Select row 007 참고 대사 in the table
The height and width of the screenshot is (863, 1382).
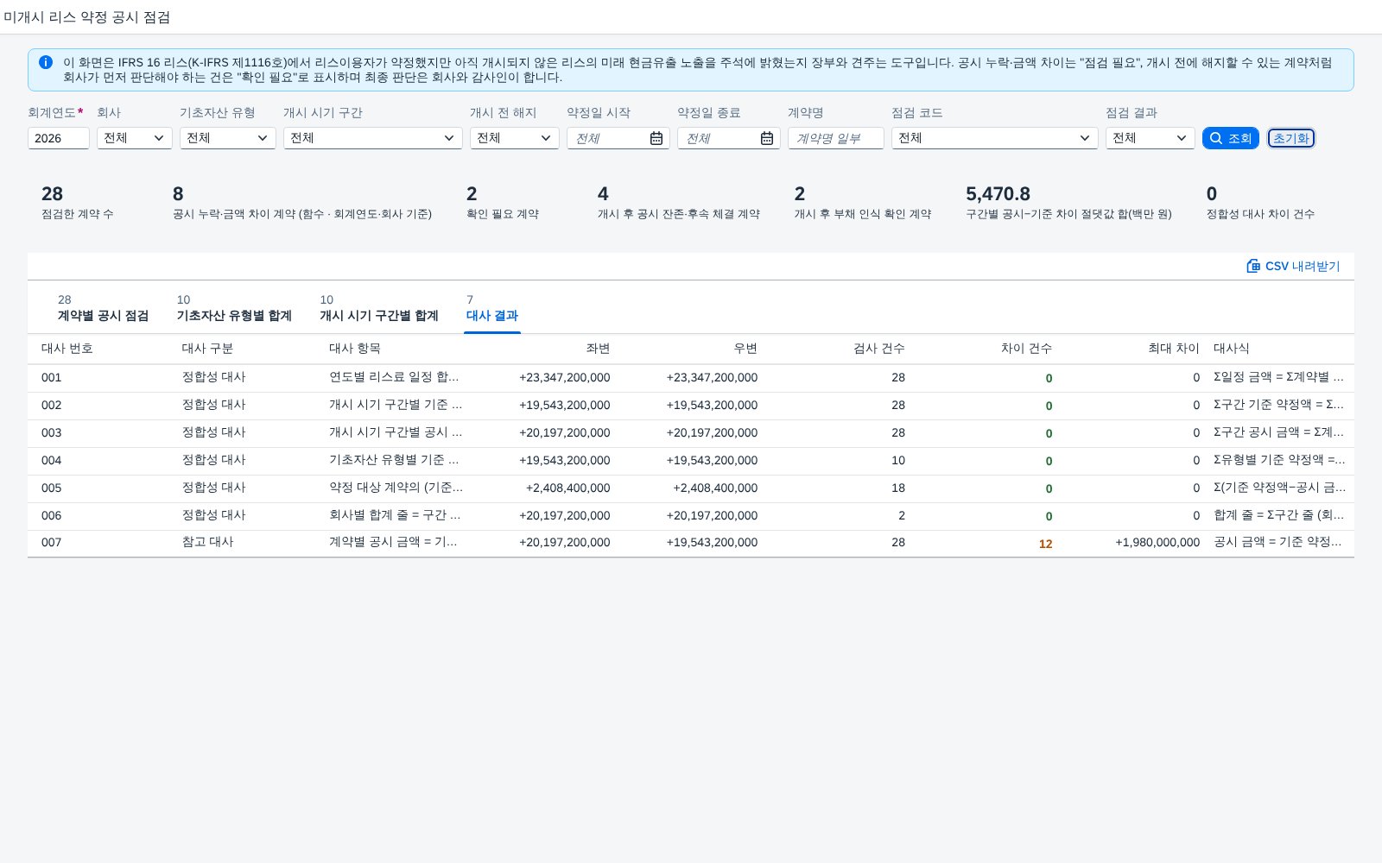(691, 543)
